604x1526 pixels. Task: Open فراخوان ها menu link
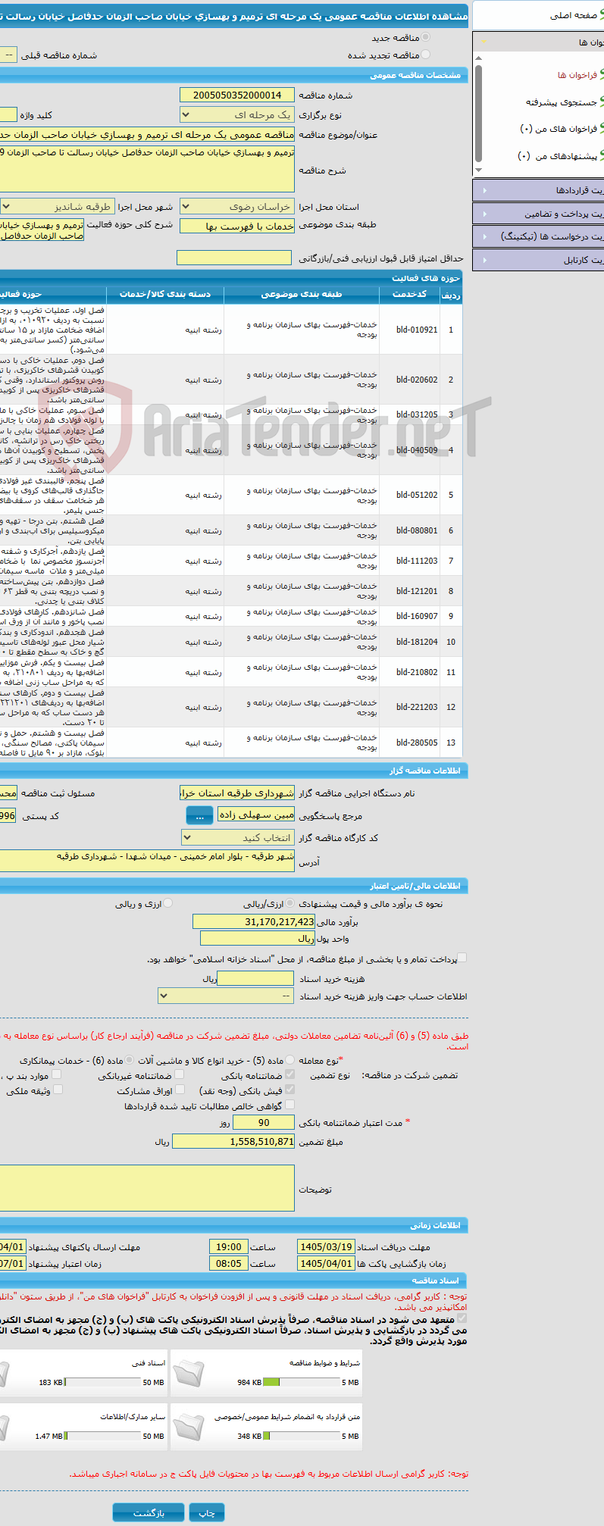(577, 75)
